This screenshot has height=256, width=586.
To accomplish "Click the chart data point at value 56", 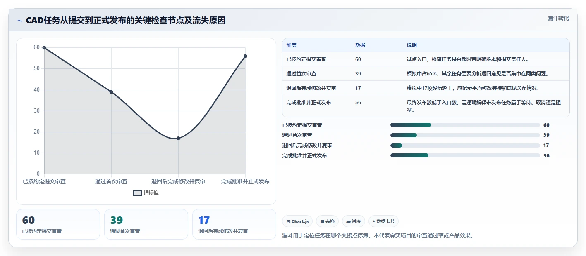I will (245, 56).
